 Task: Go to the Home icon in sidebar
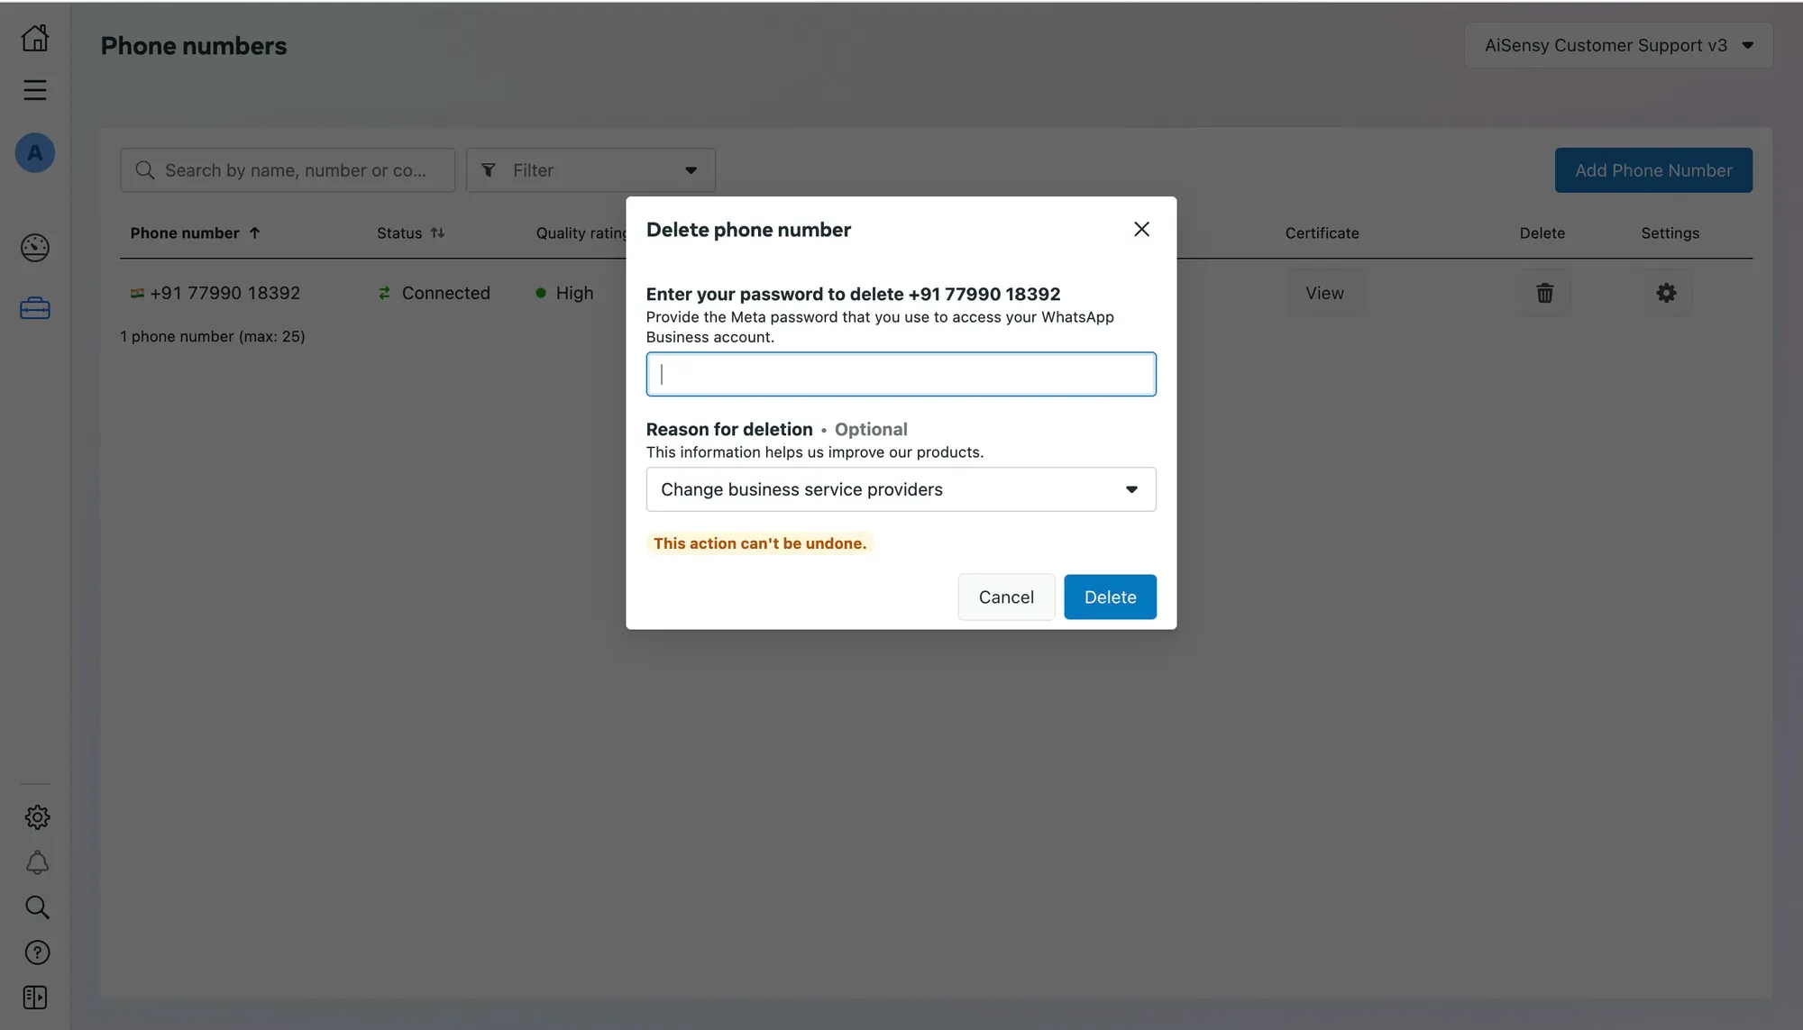click(x=35, y=38)
